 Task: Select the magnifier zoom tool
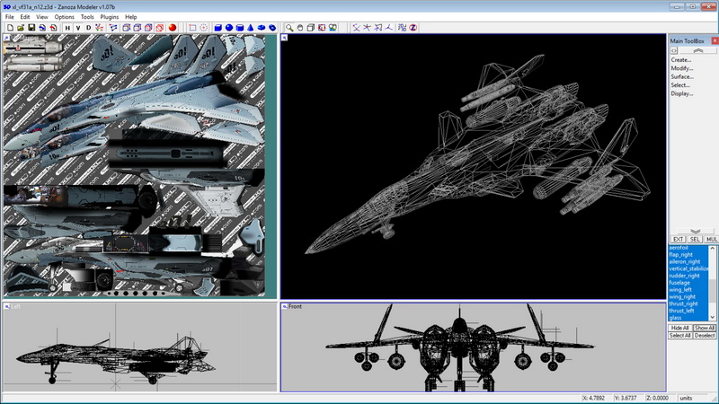(289, 28)
